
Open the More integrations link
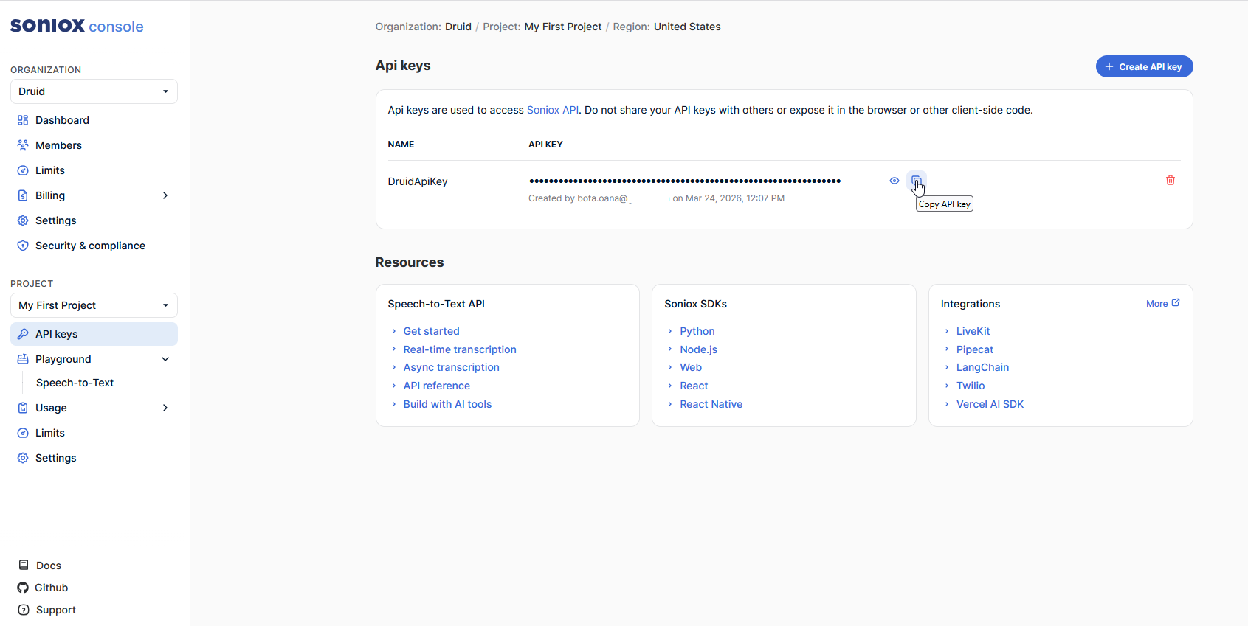point(1162,304)
